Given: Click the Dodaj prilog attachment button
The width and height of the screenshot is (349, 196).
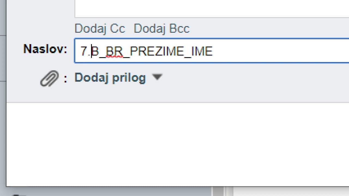Looking at the screenshot, I should click(110, 78).
